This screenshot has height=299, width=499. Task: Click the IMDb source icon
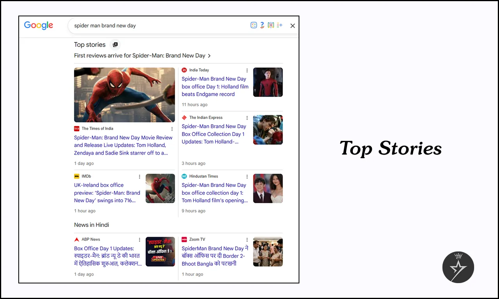(77, 176)
